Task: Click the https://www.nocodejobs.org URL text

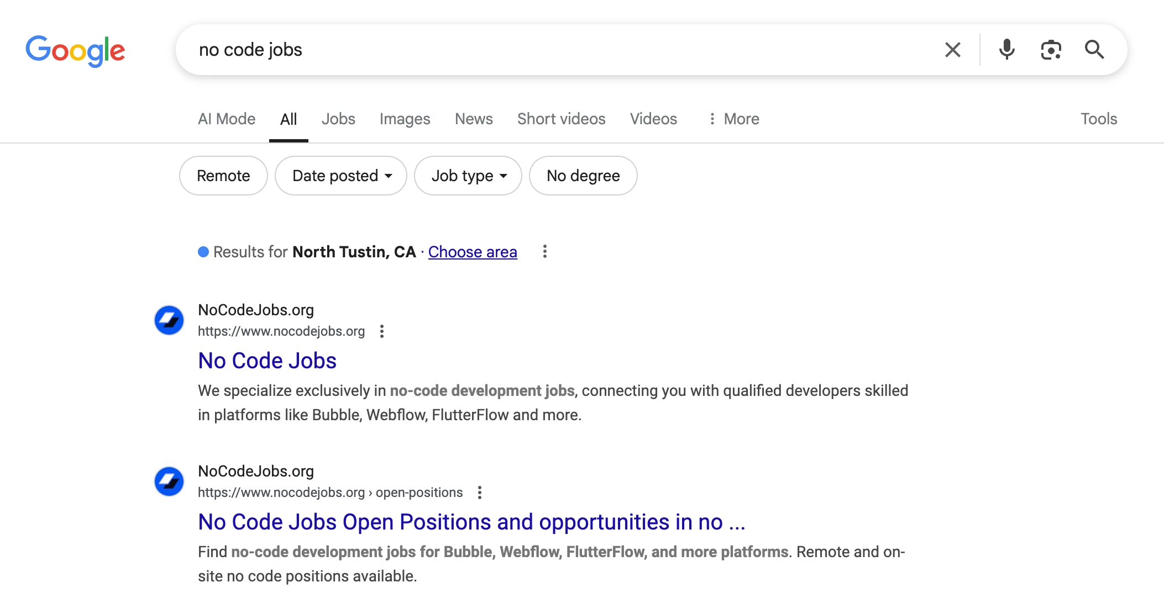Action: 281,331
